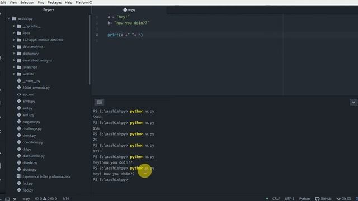Open the challenge.py file
Screen dimensions: 358x201
point(32,129)
